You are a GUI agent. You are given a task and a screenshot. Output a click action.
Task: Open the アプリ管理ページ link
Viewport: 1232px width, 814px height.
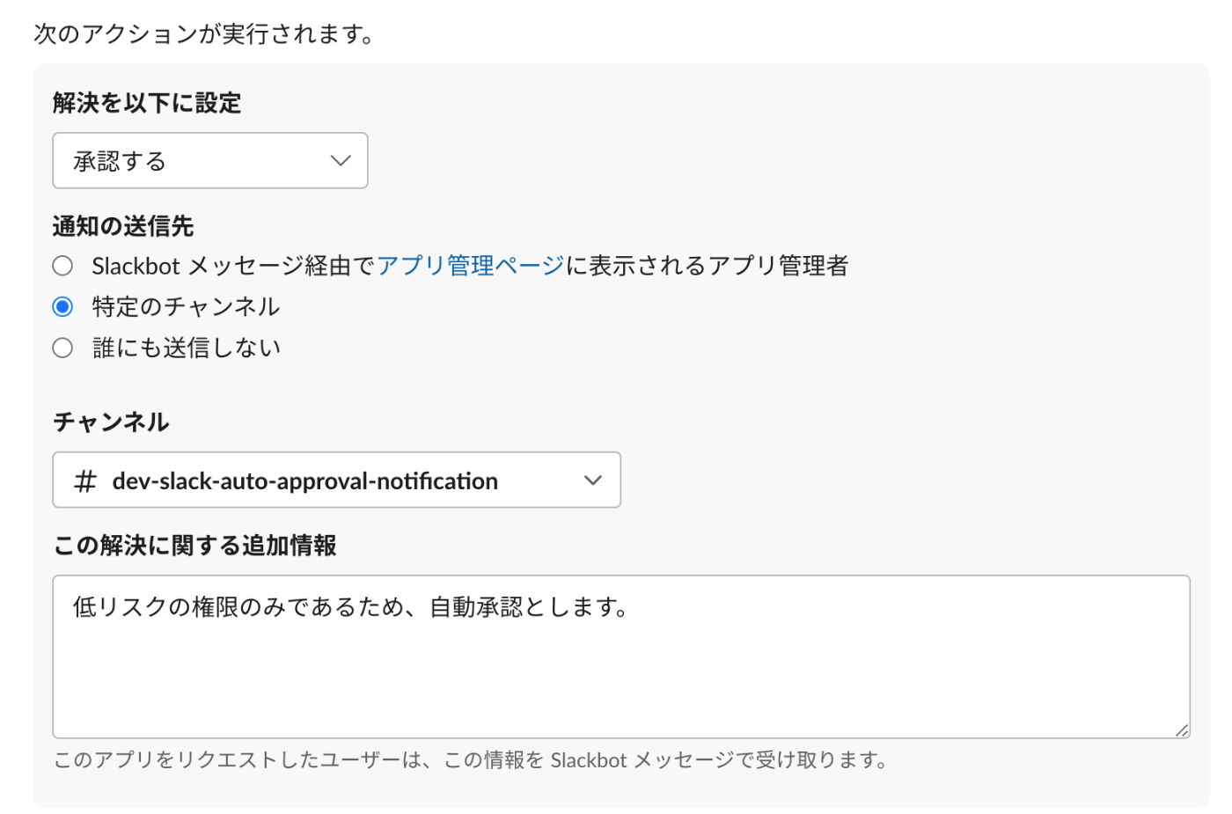click(x=470, y=266)
